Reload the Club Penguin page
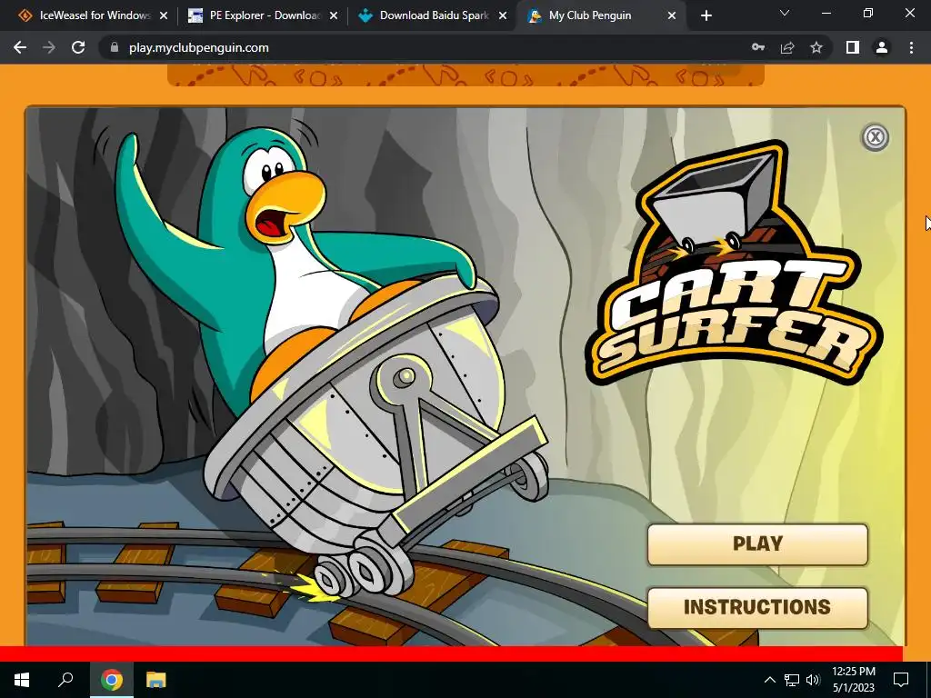The height and width of the screenshot is (698, 931). pyautogui.click(x=78, y=47)
